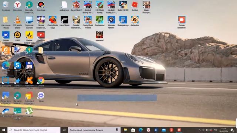Launch the Calculator desktop shortcut

pyautogui.click(x=123, y=20)
